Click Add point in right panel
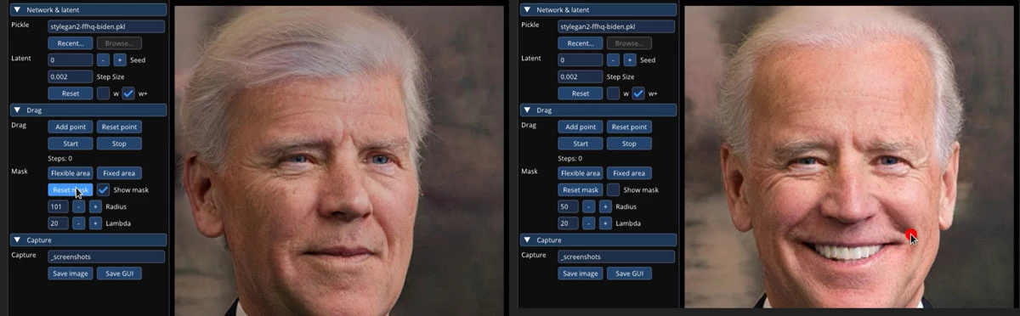Screen dimensions: 1020x316 [x=581, y=127]
